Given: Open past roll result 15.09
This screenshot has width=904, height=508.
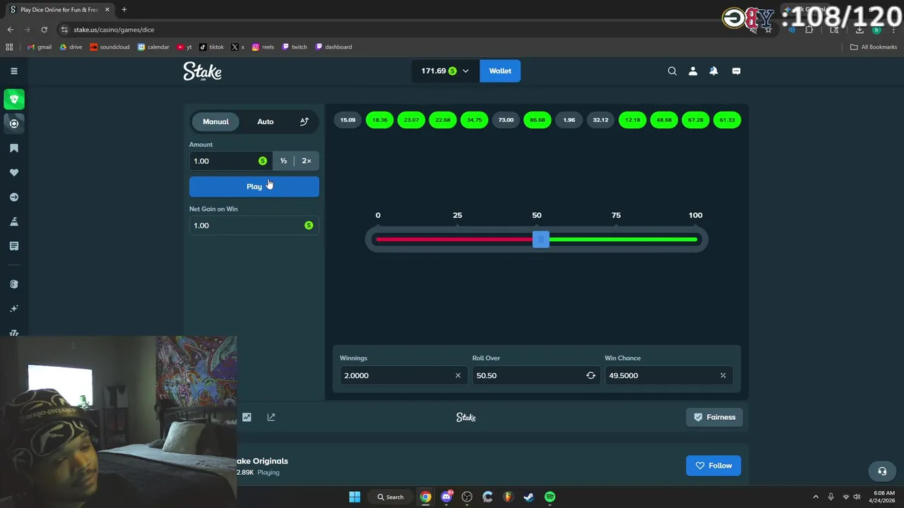Looking at the screenshot, I should (347, 120).
